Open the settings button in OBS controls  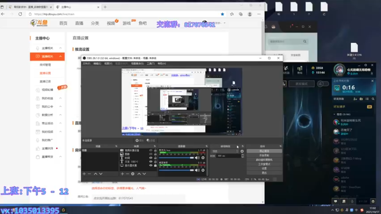(264, 168)
